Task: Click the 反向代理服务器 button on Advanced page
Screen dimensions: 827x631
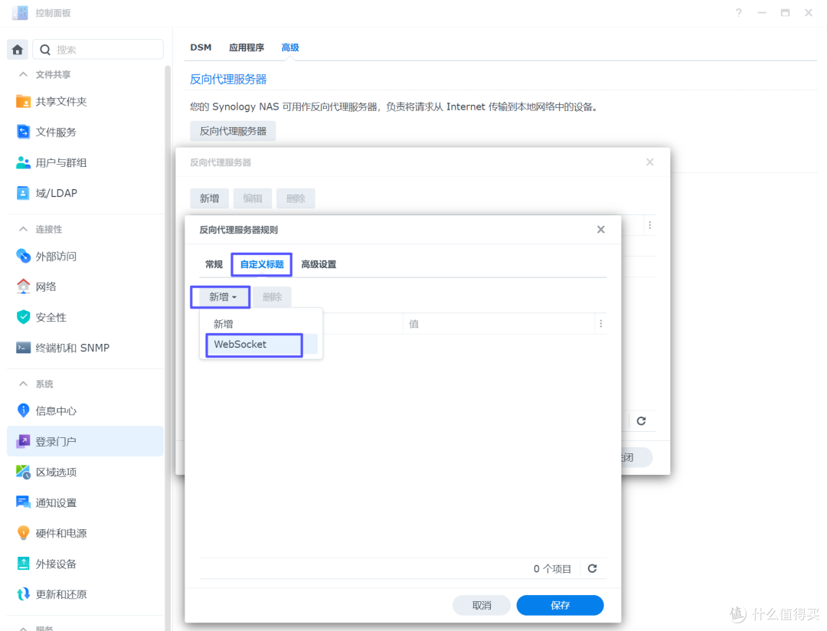Action: pyautogui.click(x=233, y=131)
